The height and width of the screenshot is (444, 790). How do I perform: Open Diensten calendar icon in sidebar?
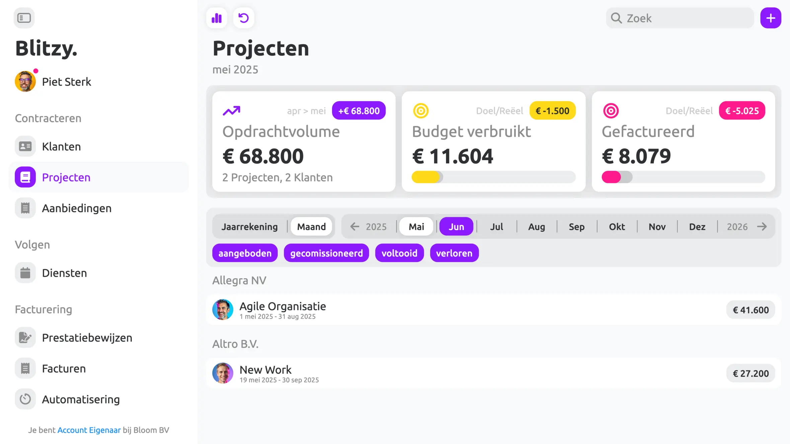pos(25,273)
